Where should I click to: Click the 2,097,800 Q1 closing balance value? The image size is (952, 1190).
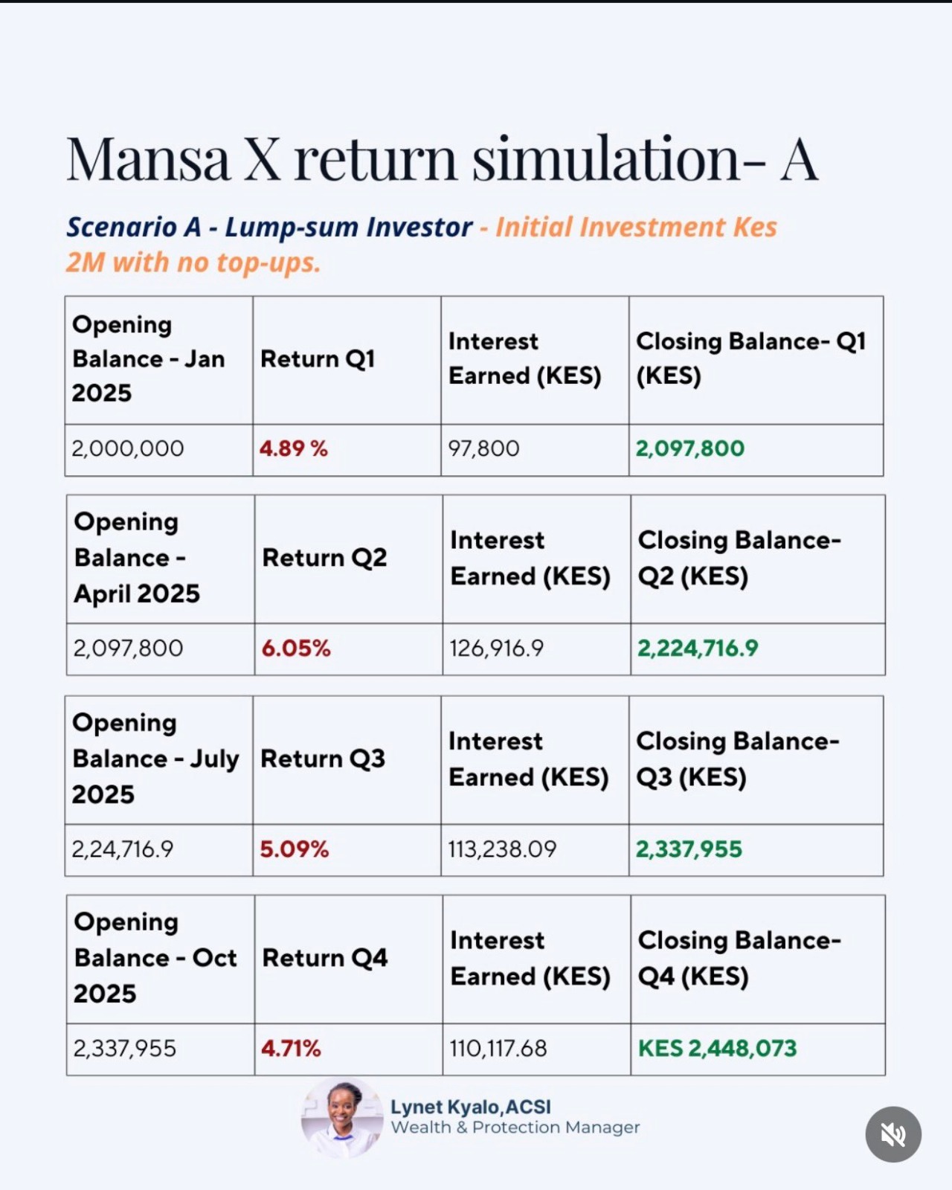point(689,448)
